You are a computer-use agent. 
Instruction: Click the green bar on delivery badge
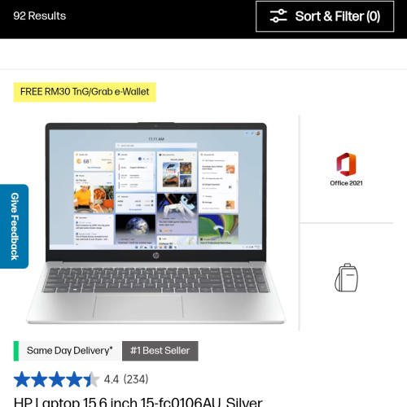pyautogui.click(x=16, y=351)
